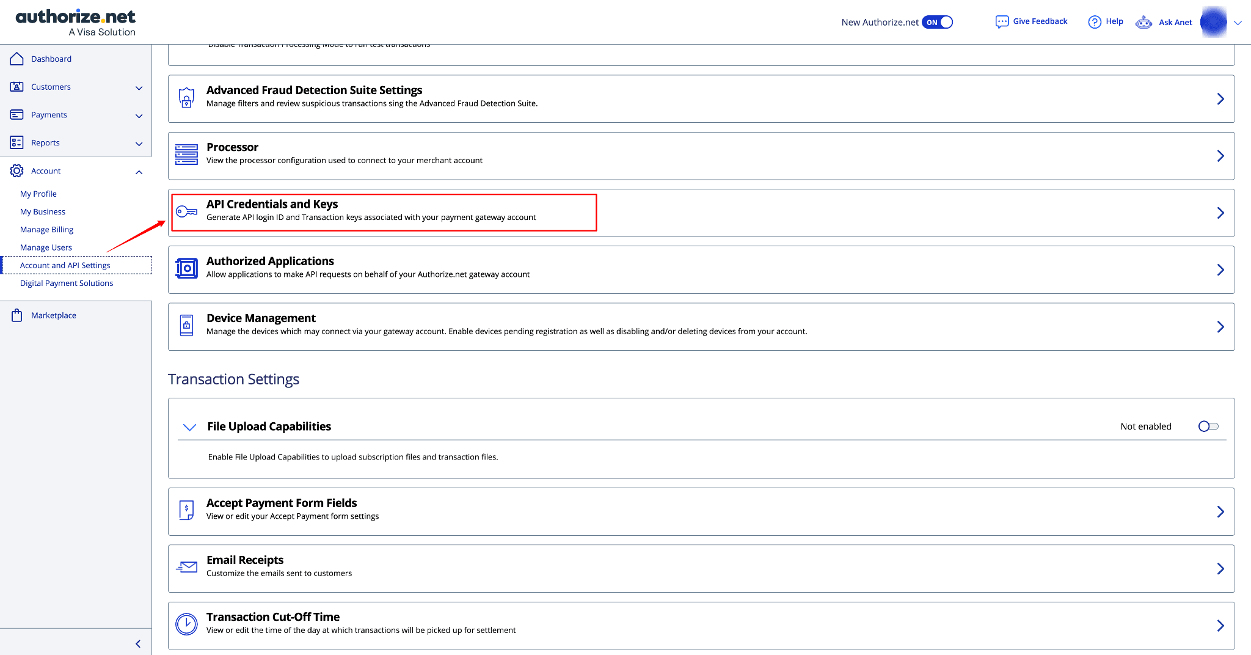
Task: Open Device Management via right chevron
Action: point(1220,327)
